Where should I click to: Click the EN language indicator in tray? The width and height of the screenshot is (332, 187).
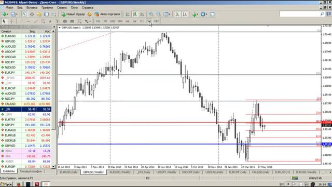tap(281, 184)
